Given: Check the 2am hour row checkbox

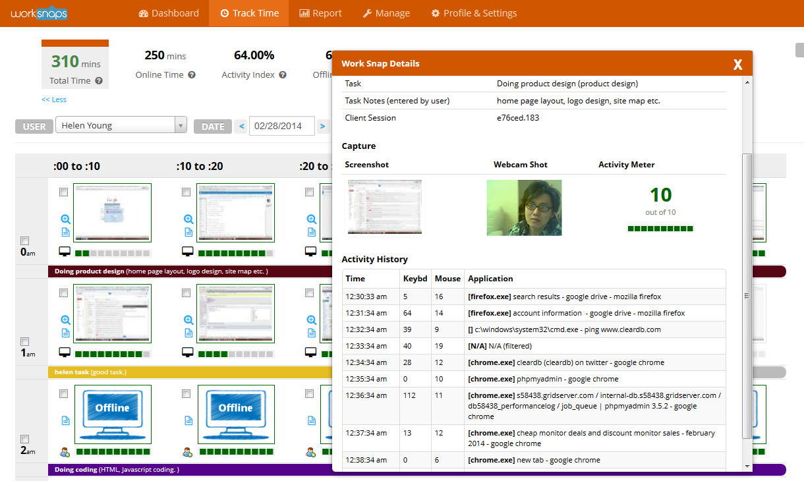Looking at the screenshot, I should 25,439.
